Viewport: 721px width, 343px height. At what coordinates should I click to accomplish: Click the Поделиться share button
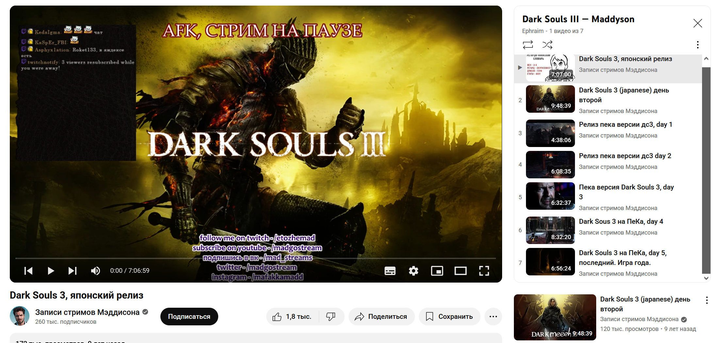coord(381,317)
